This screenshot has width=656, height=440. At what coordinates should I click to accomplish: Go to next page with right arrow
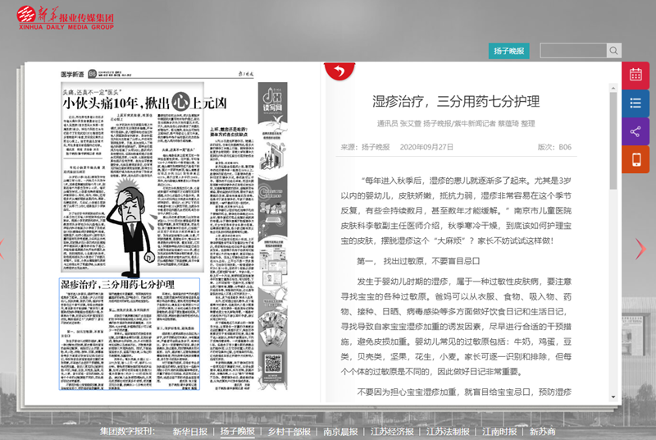coord(640,249)
